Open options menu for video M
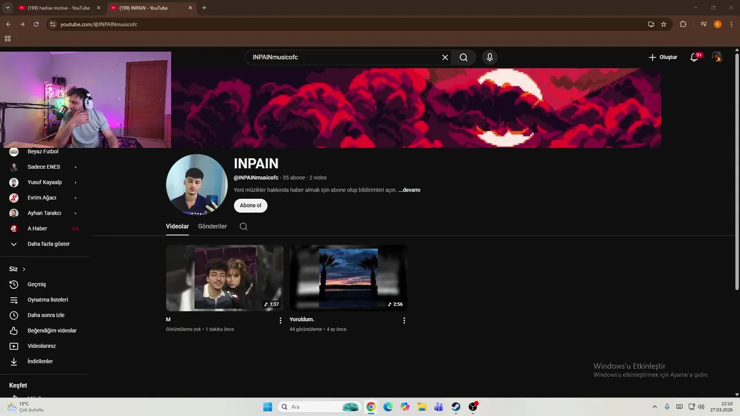The image size is (740, 416). [281, 320]
